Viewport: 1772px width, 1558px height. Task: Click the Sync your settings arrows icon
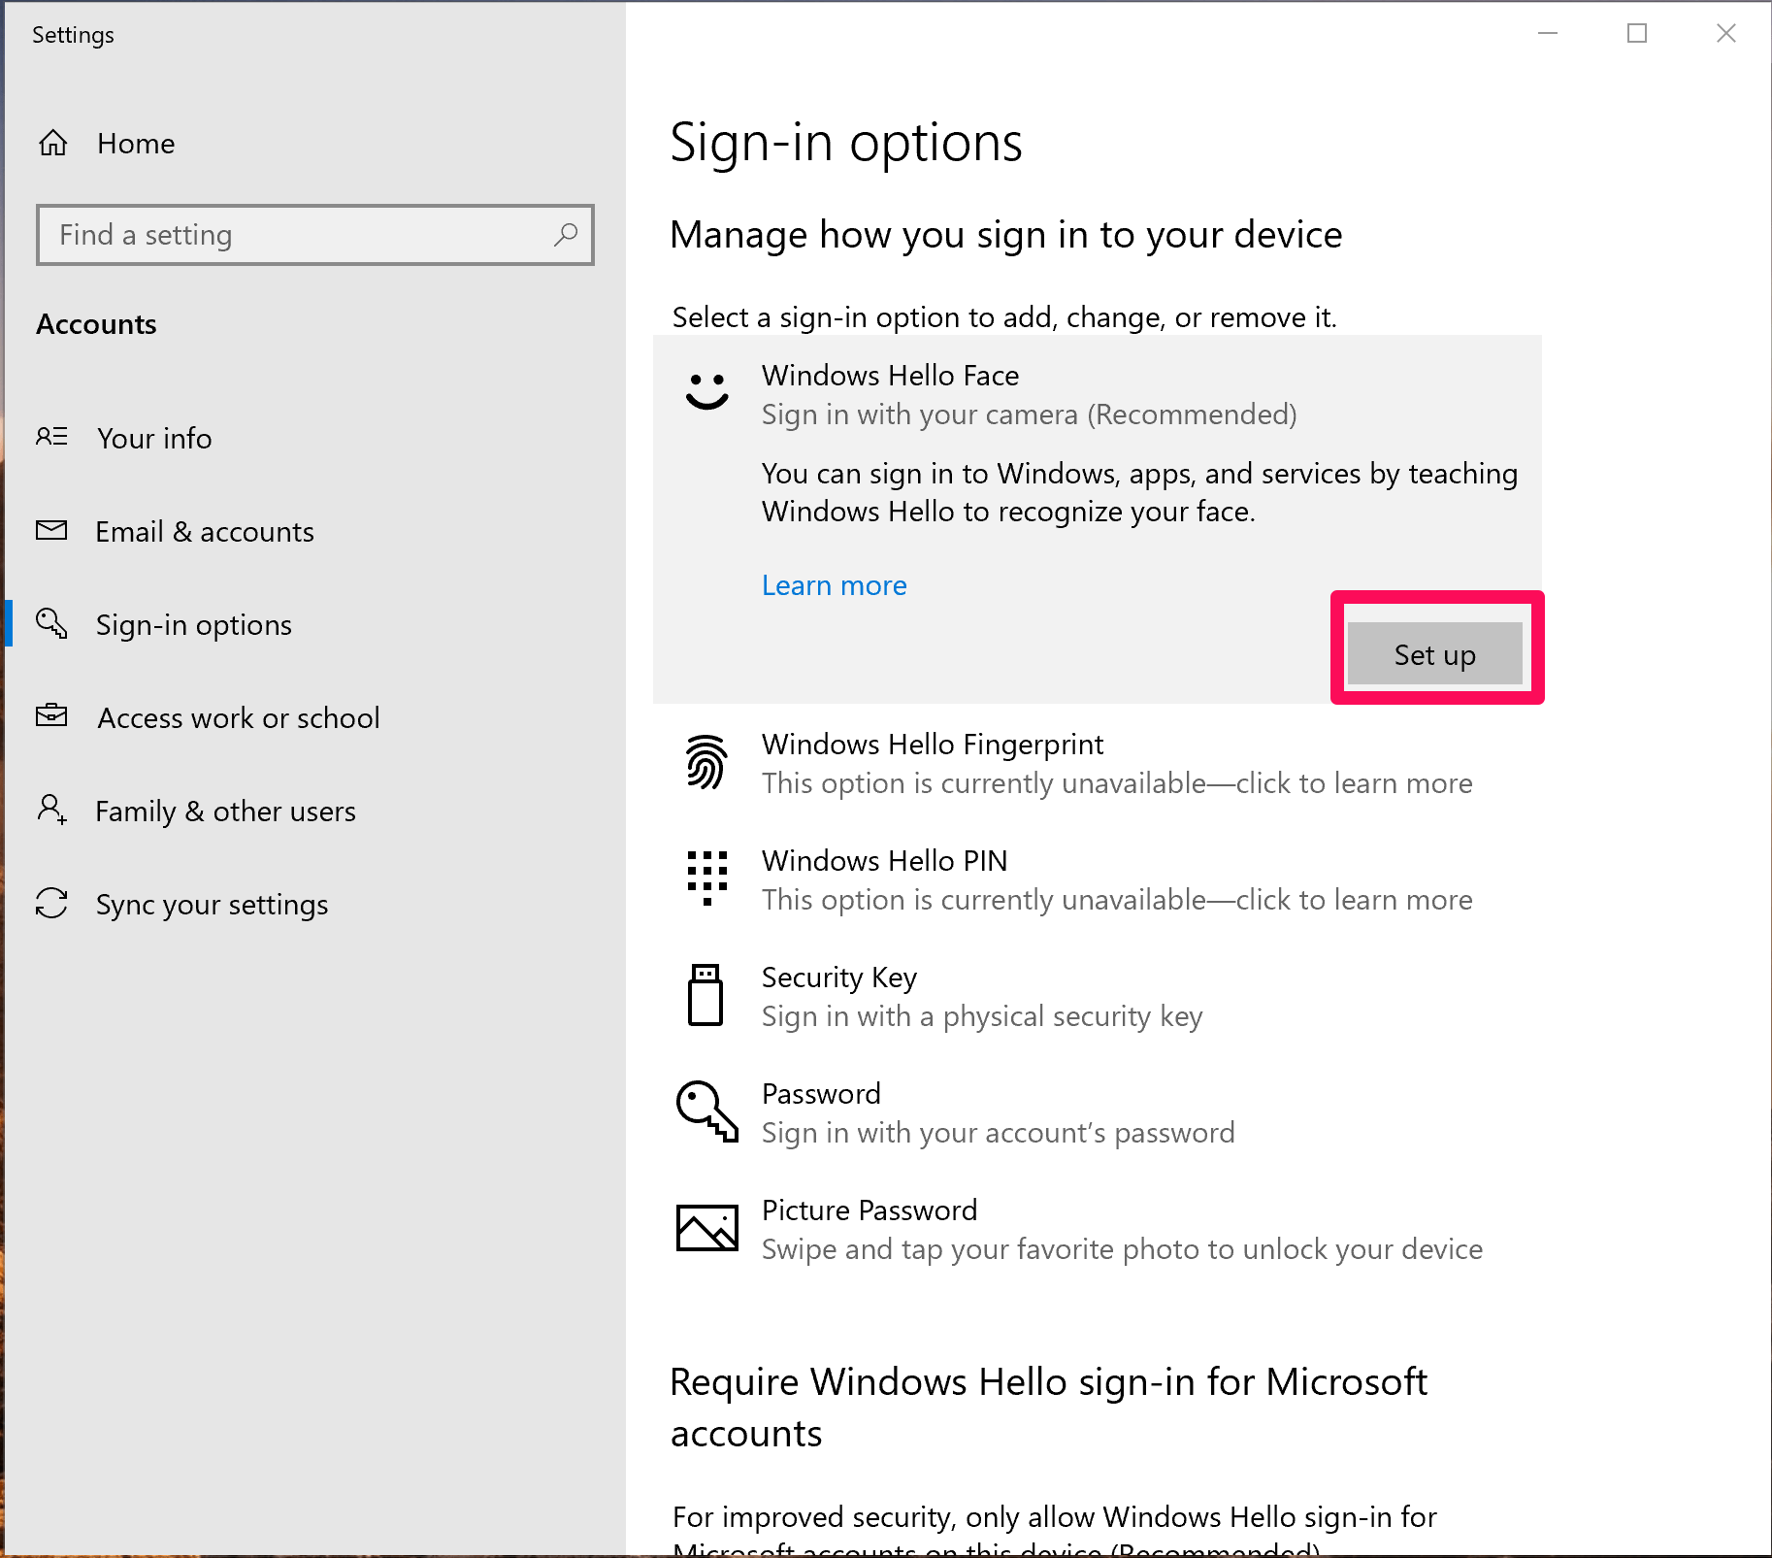click(51, 903)
